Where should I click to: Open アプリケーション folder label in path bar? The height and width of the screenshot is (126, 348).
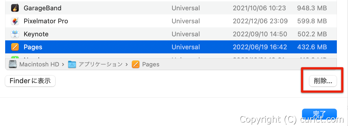[x=101, y=64]
